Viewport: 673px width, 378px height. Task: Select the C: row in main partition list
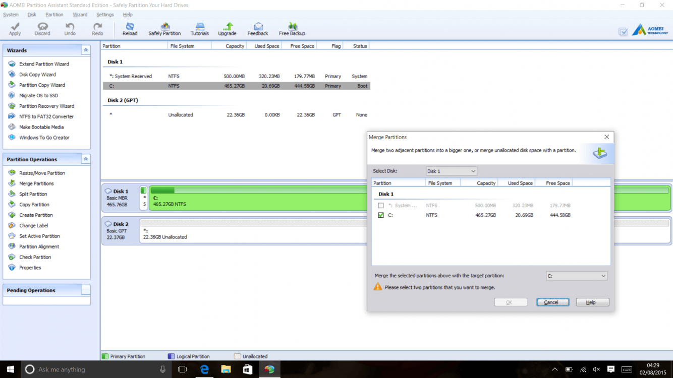[236, 86]
